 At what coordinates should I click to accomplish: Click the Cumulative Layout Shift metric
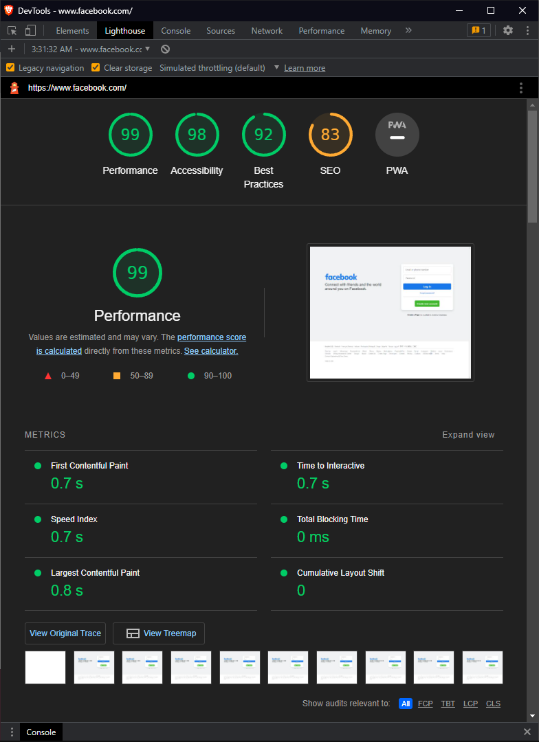[387, 584]
